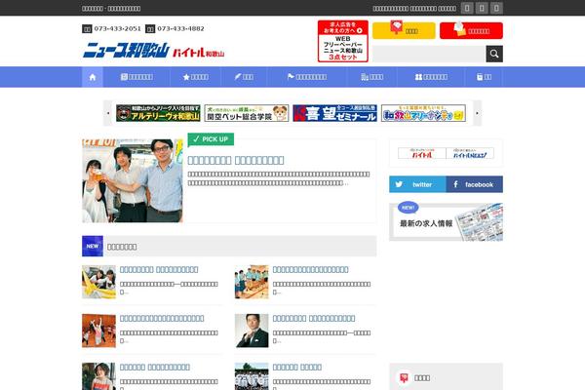Open portrait thumbnail of man in suit
Viewport: 585px width, 390px height.
(252, 331)
